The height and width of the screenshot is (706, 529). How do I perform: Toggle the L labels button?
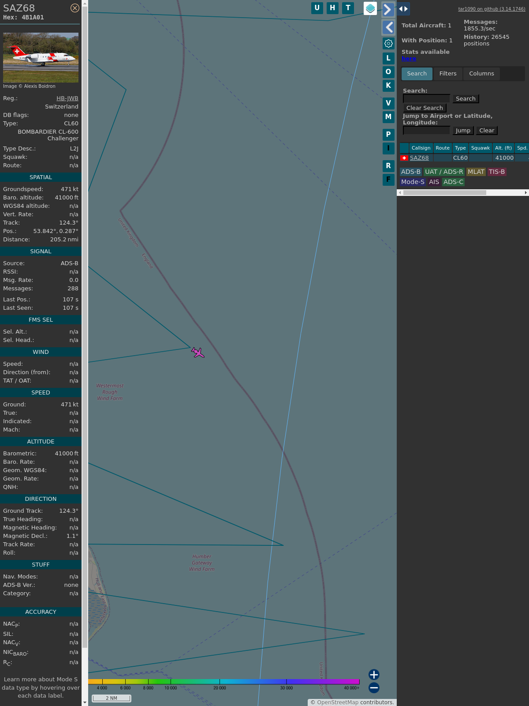388,58
